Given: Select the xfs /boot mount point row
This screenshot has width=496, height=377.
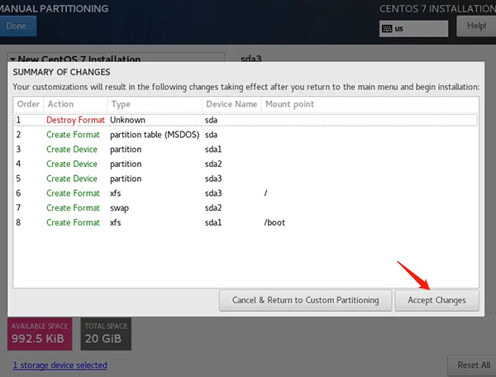Looking at the screenshot, I should pyautogui.click(x=246, y=222).
